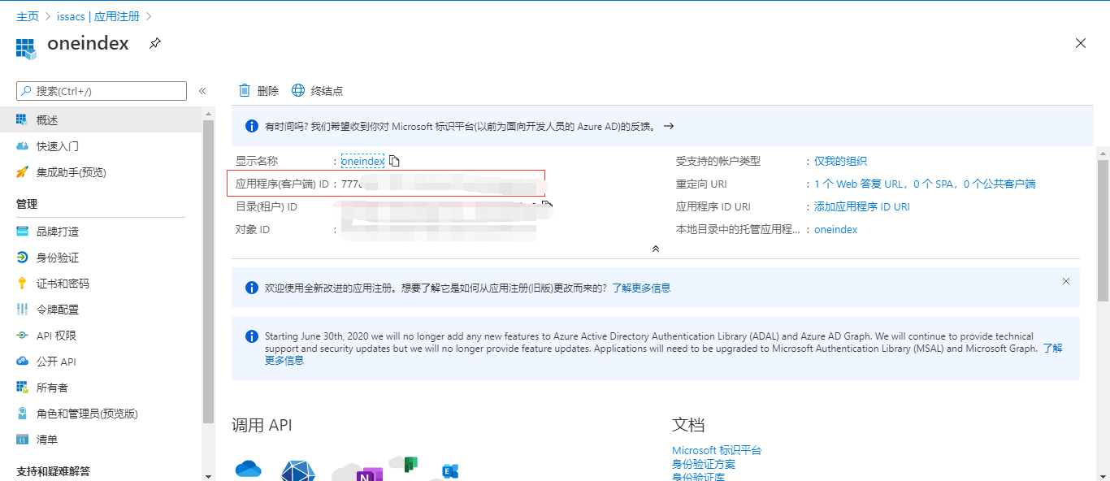Click the manifest icon in sidebar
This screenshot has width=1110, height=481.
[x=22, y=440]
